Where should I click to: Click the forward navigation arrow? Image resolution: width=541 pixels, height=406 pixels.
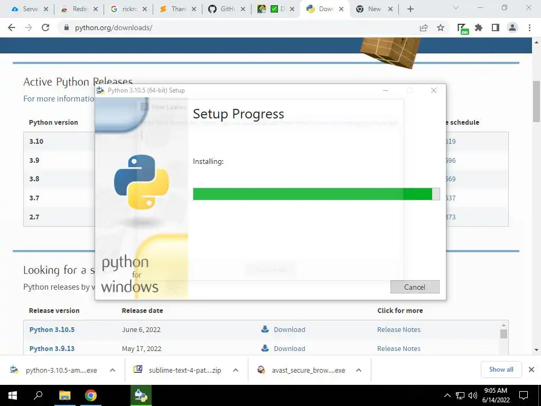tap(29, 27)
